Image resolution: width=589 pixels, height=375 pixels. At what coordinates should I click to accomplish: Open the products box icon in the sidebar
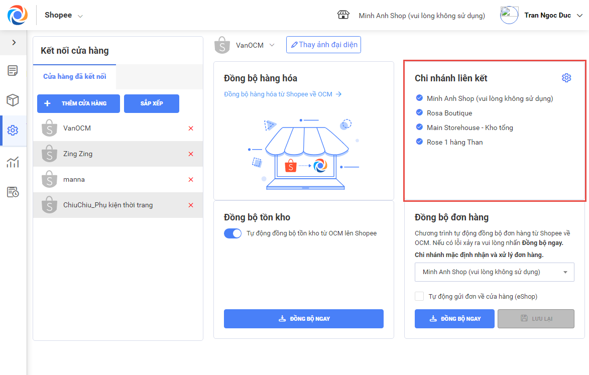pos(13,100)
